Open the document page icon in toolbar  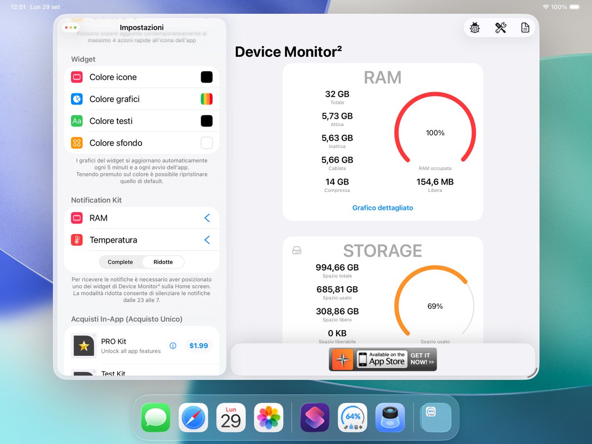(x=525, y=28)
